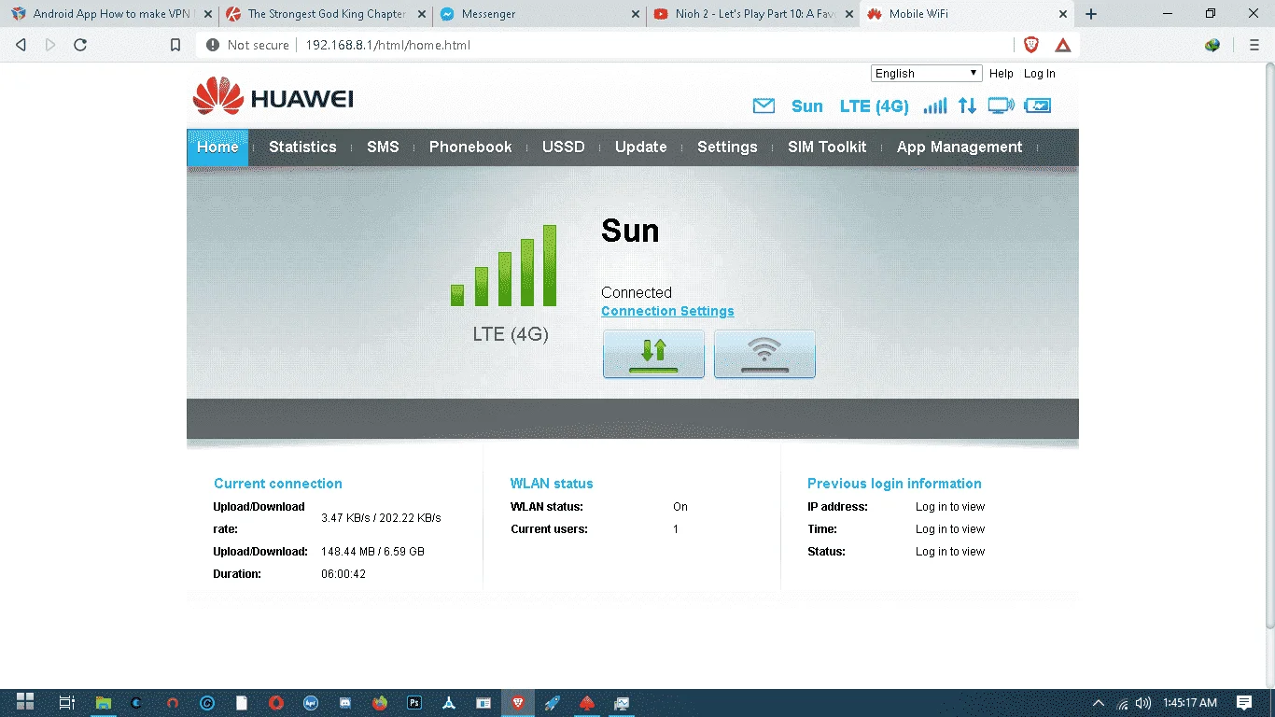This screenshot has width=1275, height=717.
Task: Toggle the Wi-Fi button on the home panel
Action: 764,354
